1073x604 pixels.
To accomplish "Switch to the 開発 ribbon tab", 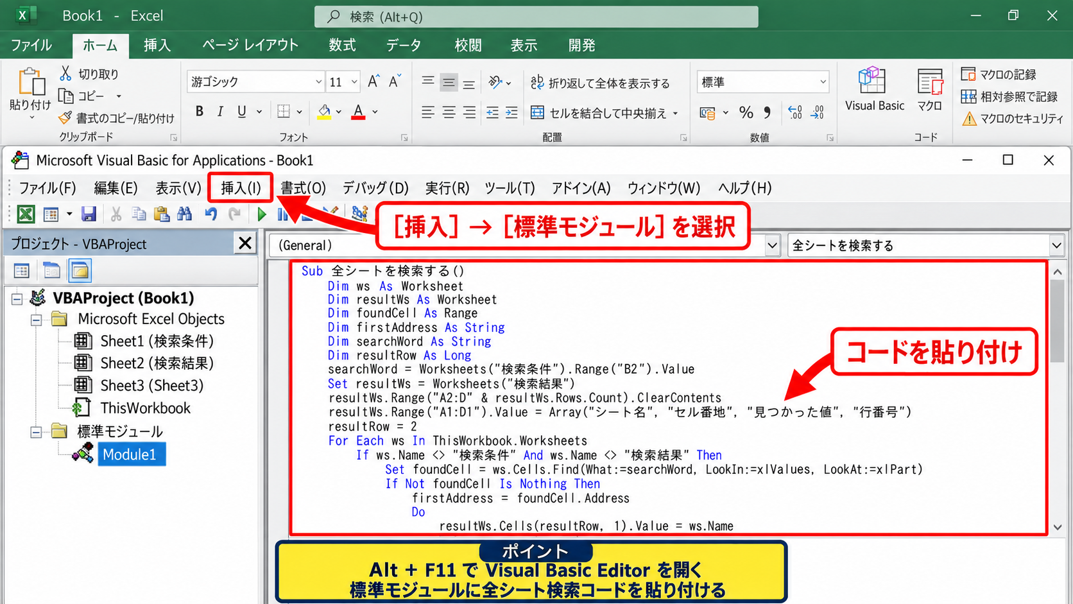I will 581,46.
